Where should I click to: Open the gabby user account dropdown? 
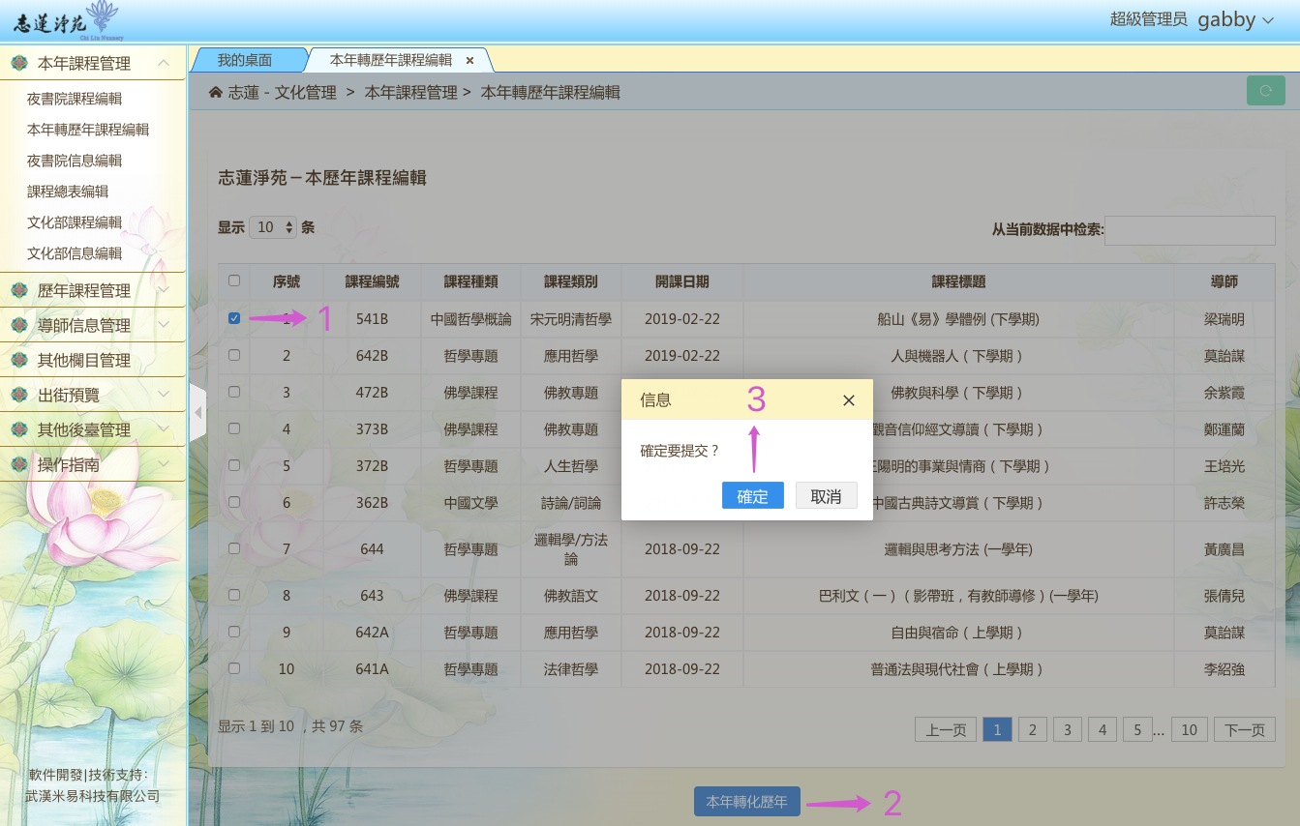pyautogui.click(x=1235, y=19)
